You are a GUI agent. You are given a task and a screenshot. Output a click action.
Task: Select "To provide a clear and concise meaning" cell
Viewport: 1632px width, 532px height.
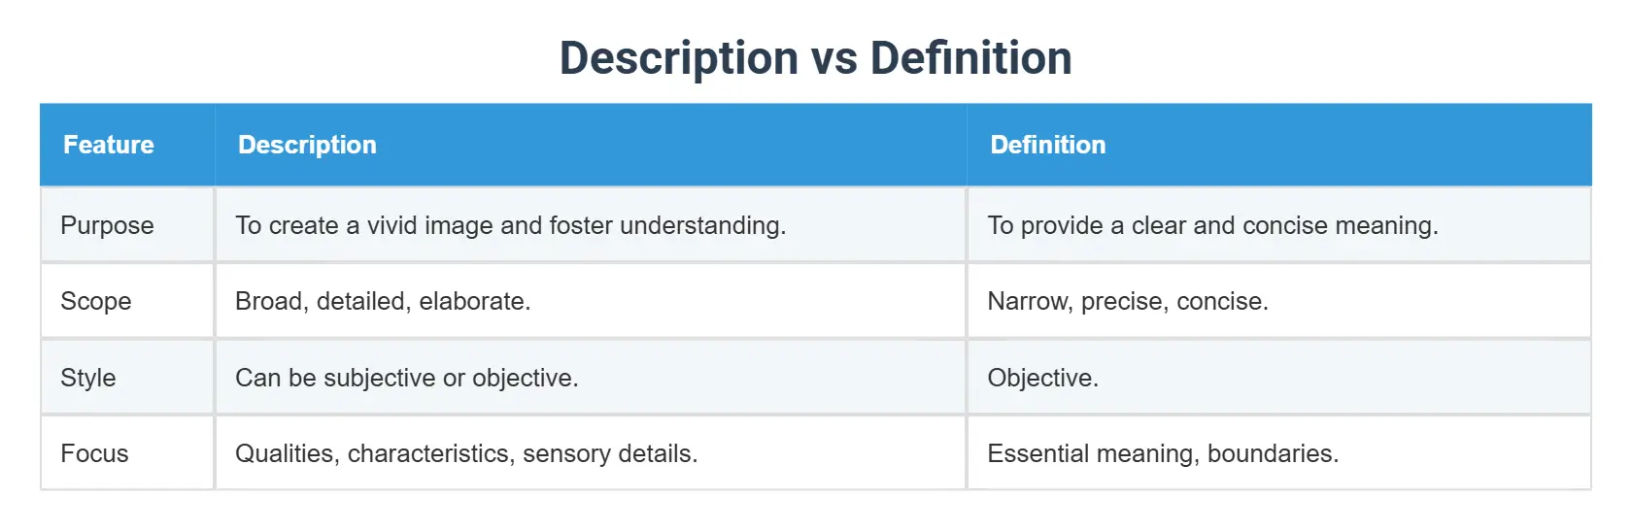pyautogui.click(x=1212, y=225)
